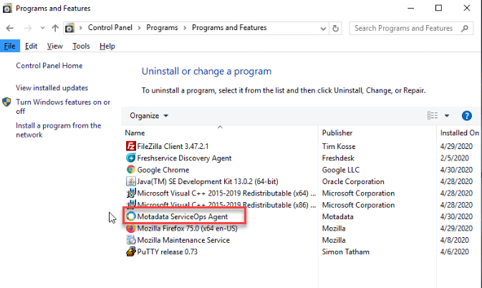Expand the address bar history dropdown
The image size is (482, 288).
(323, 28)
